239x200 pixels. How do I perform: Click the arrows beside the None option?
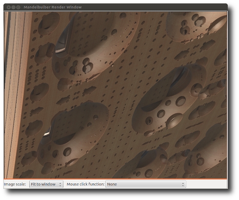pos(183,184)
